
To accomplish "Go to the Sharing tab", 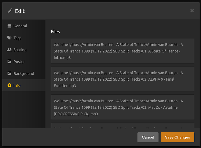I will 20,50.
